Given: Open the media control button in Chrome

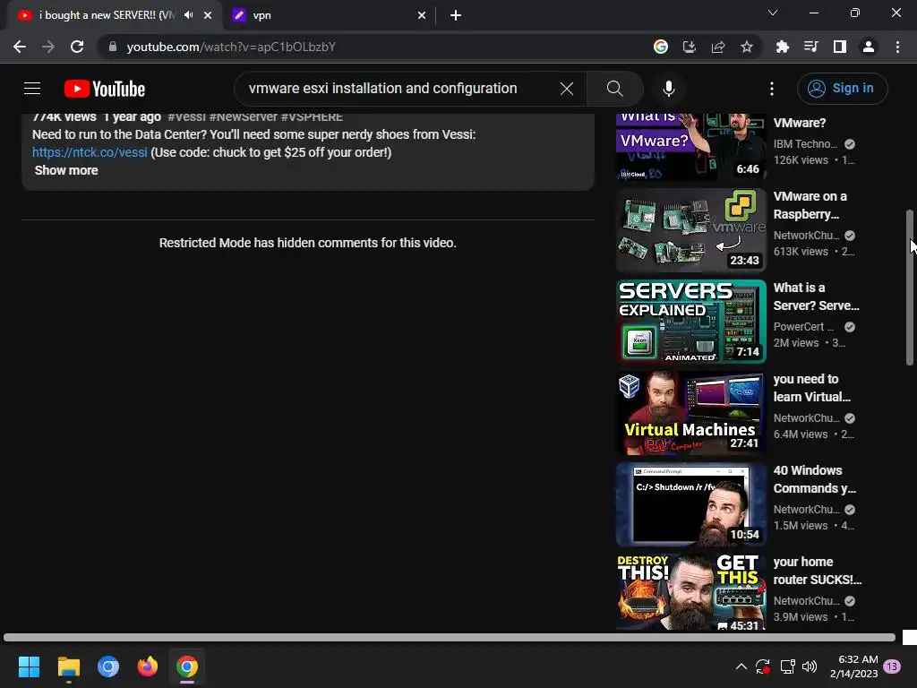Looking at the screenshot, I should click(810, 47).
